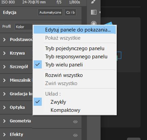Click the 1/800s shutter speed text

point(74,2)
